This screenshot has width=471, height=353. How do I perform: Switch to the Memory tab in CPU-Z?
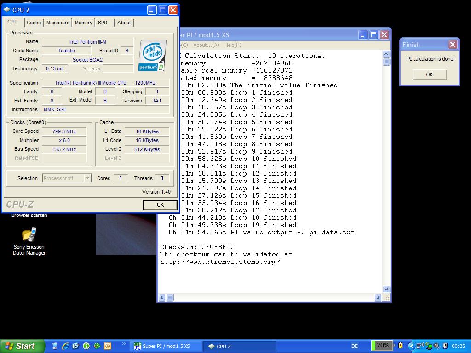pyautogui.click(x=83, y=23)
